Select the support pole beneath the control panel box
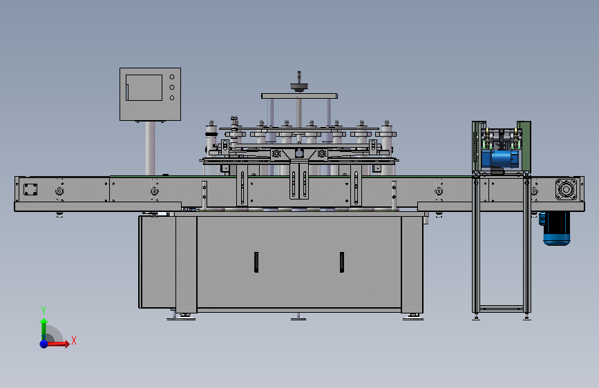Screen dimensions: 599x388 tap(150, 148)
